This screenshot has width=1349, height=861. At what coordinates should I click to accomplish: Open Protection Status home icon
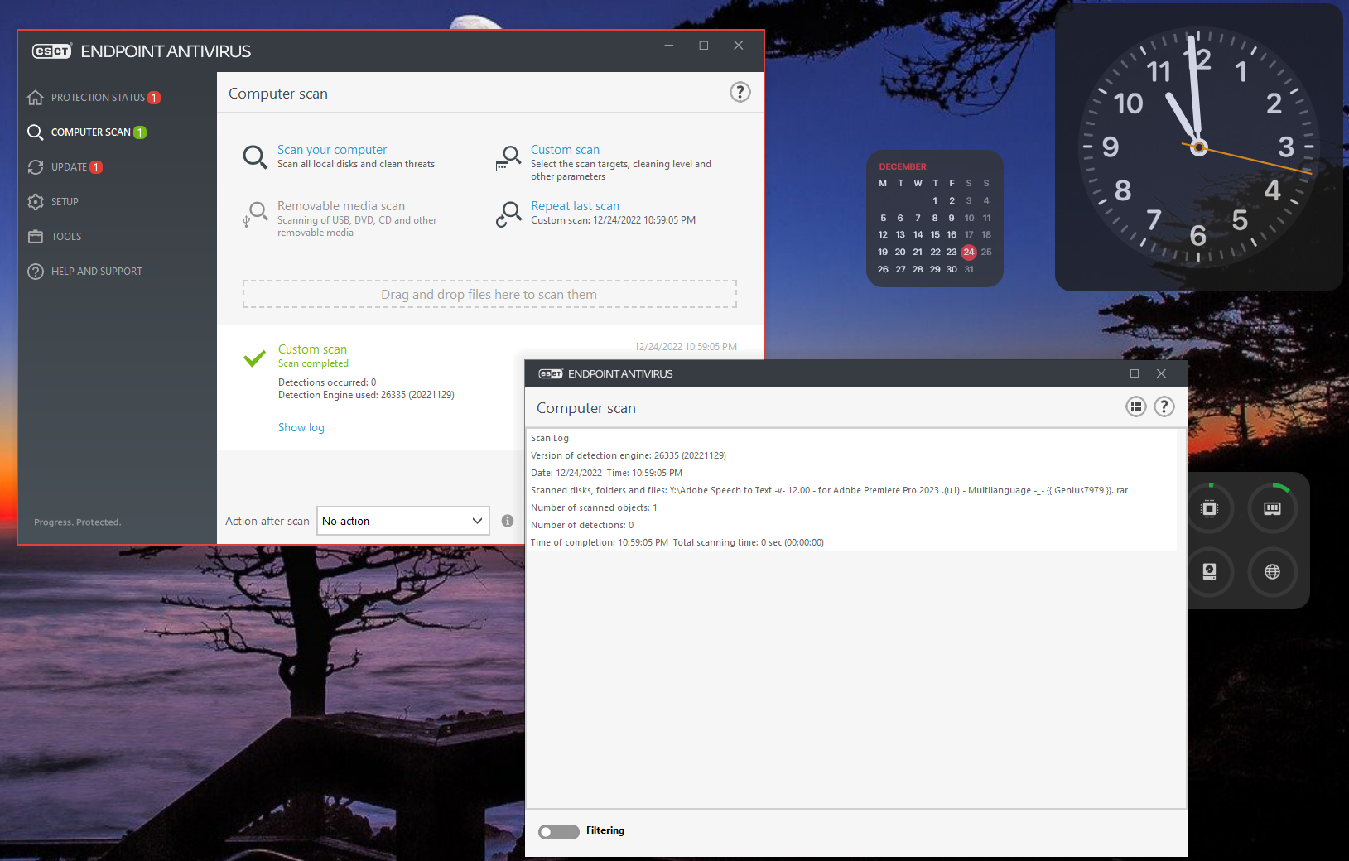point(35,98)
